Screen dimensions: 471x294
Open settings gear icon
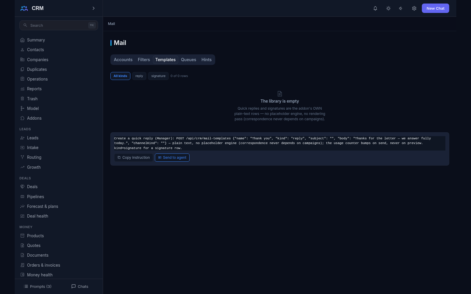pos(414,8)
